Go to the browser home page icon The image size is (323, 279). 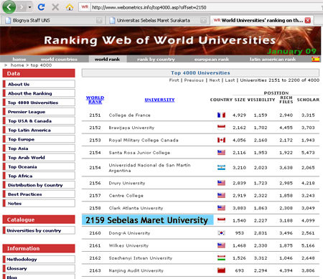[70, 7]
